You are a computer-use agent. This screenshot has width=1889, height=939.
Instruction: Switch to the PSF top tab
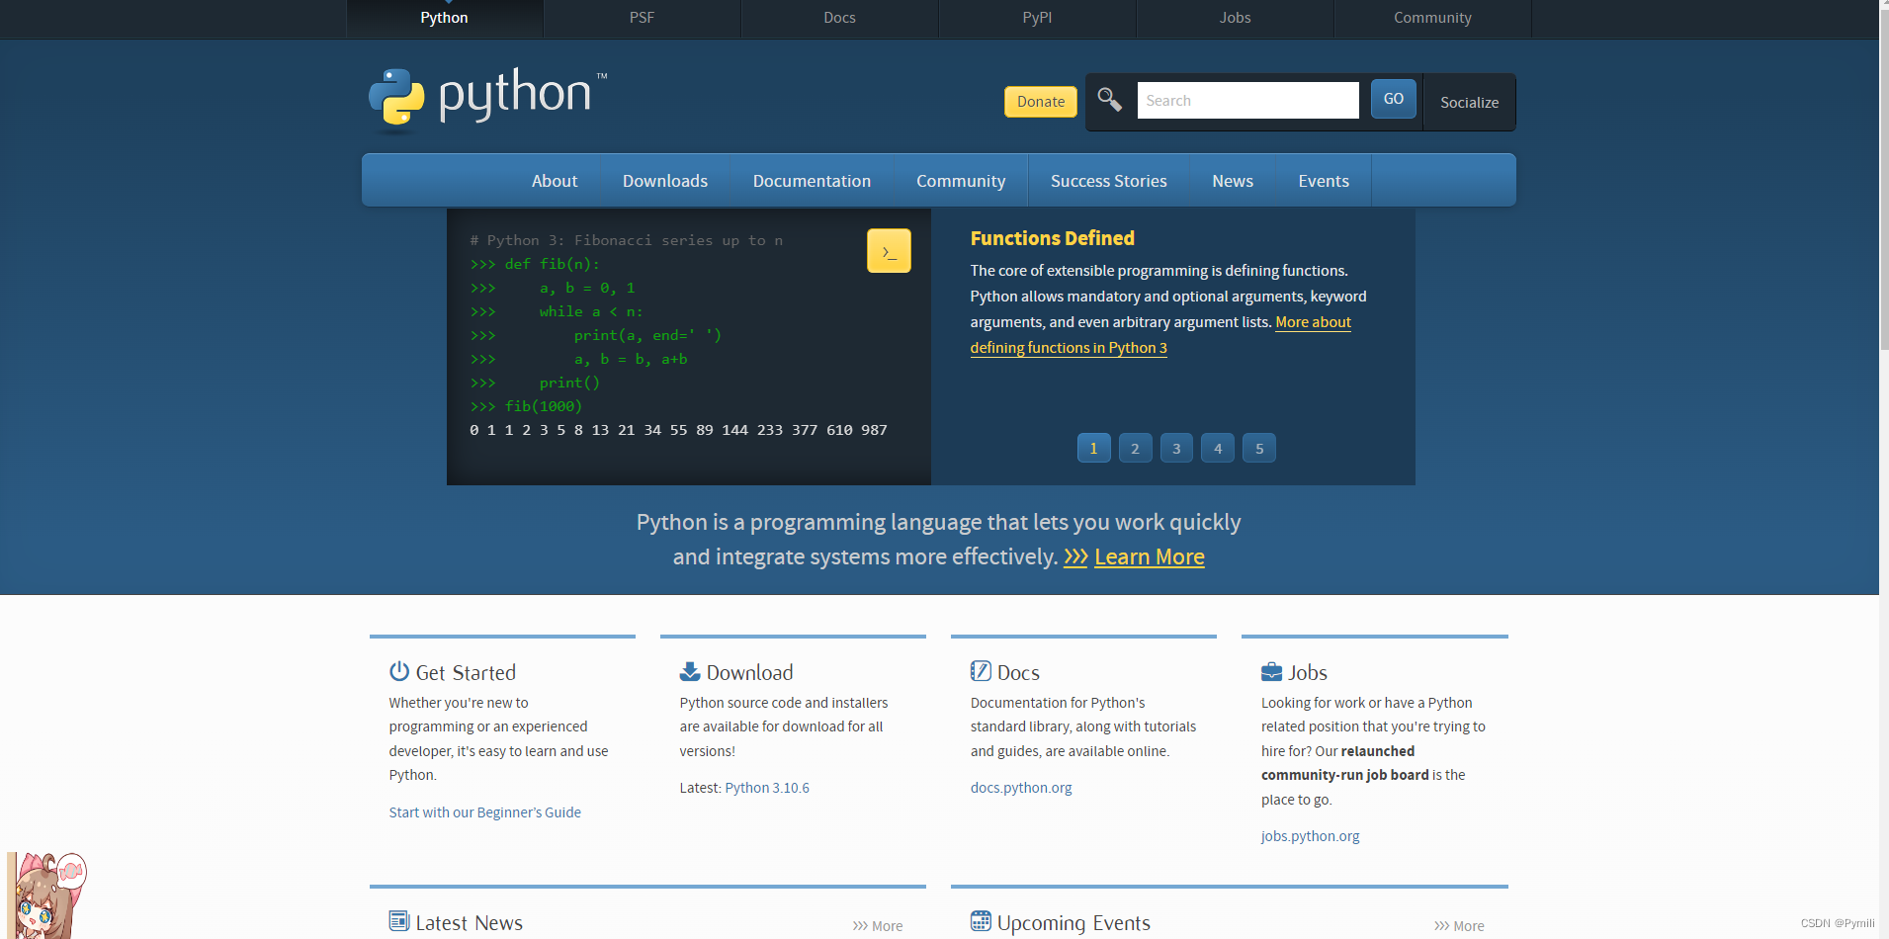tap(642, 18)
